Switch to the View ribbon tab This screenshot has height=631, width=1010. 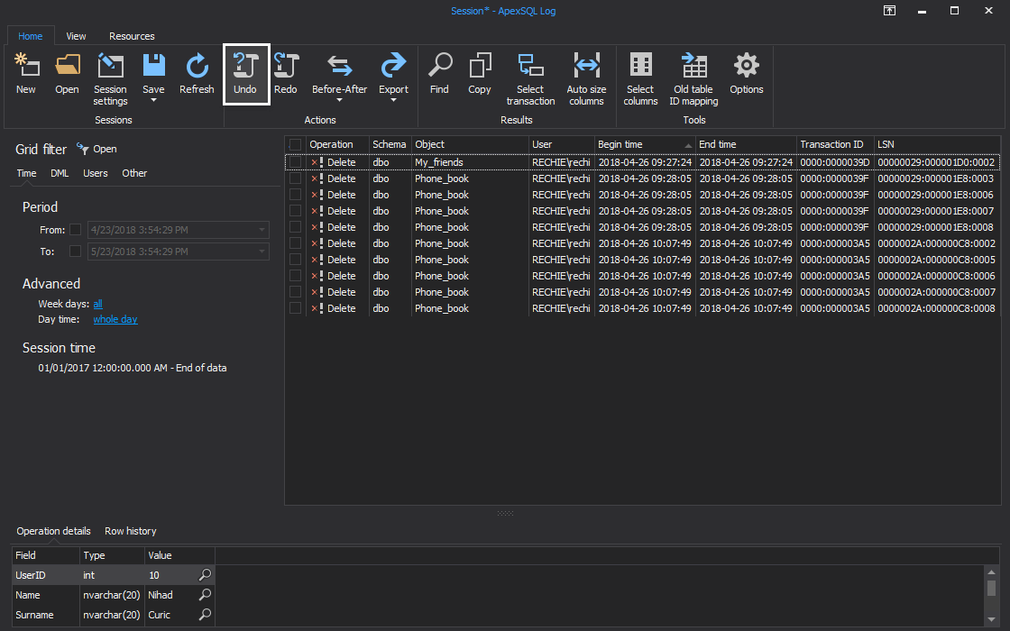coord(76,36)
